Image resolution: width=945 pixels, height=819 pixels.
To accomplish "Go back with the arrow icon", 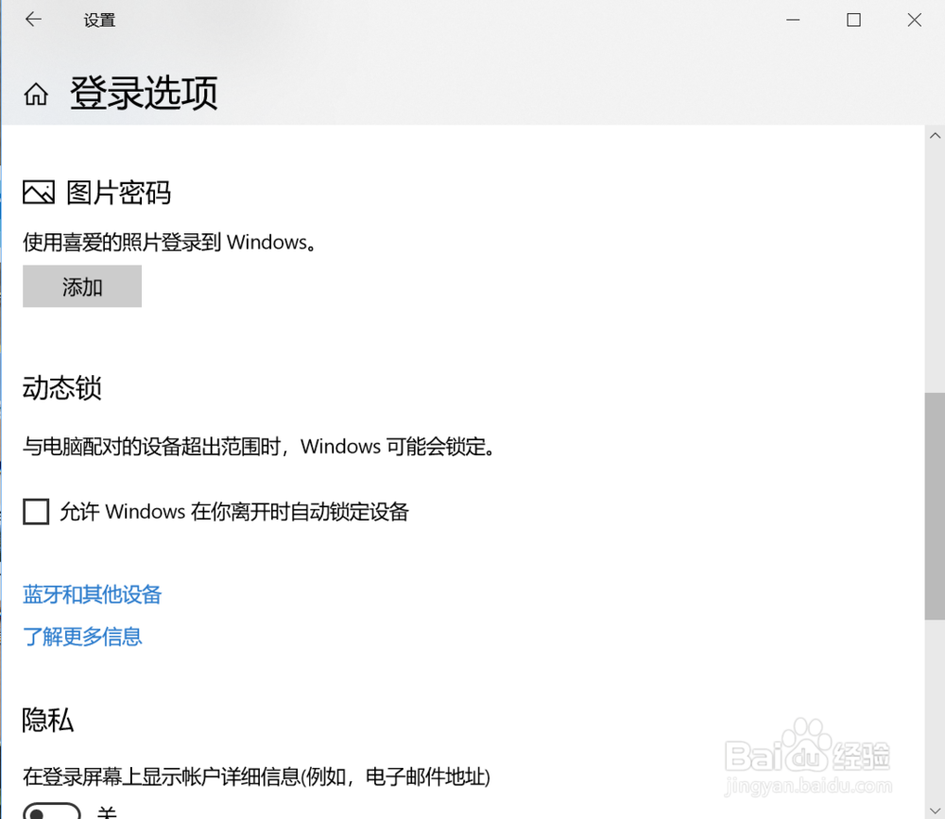I will click(33, 20).
